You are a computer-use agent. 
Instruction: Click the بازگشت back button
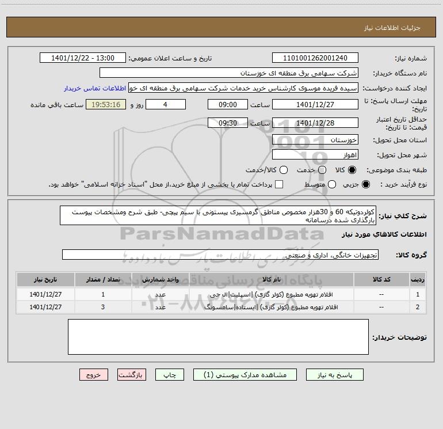(132, 374)
